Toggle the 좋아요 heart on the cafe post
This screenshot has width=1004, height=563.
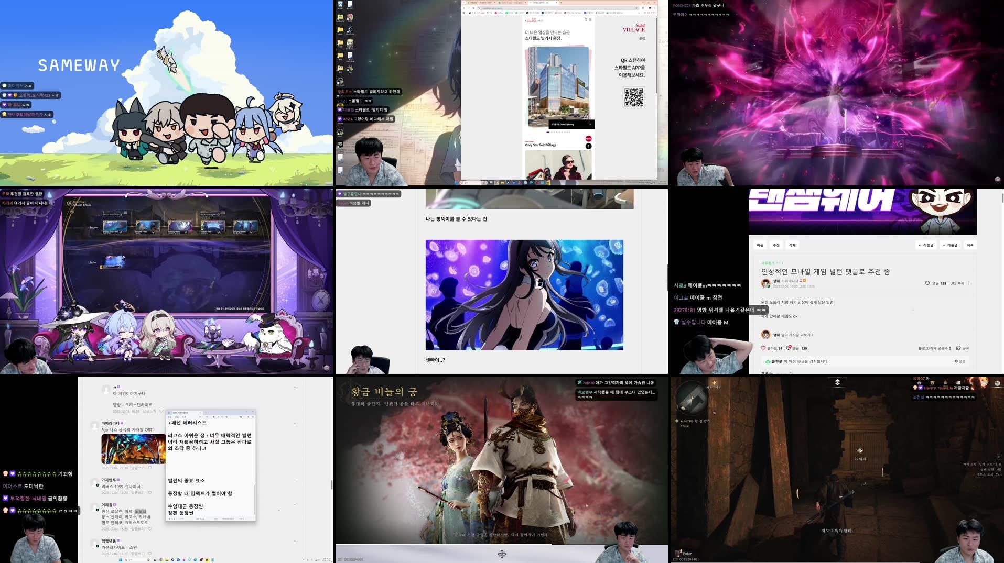click(x=763, y=348)
